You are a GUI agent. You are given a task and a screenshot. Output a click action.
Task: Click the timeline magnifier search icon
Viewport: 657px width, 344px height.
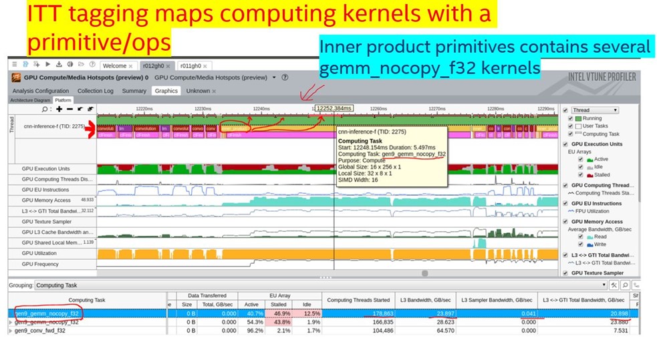click(x=45, y=110)
